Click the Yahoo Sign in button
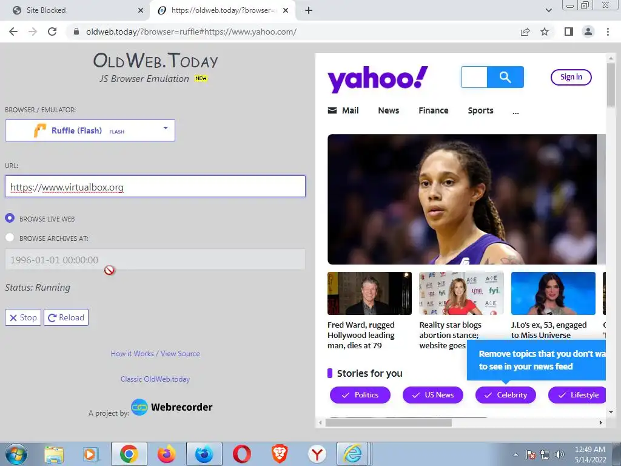Viewport: 621px width, 466px height. [571, 77]
